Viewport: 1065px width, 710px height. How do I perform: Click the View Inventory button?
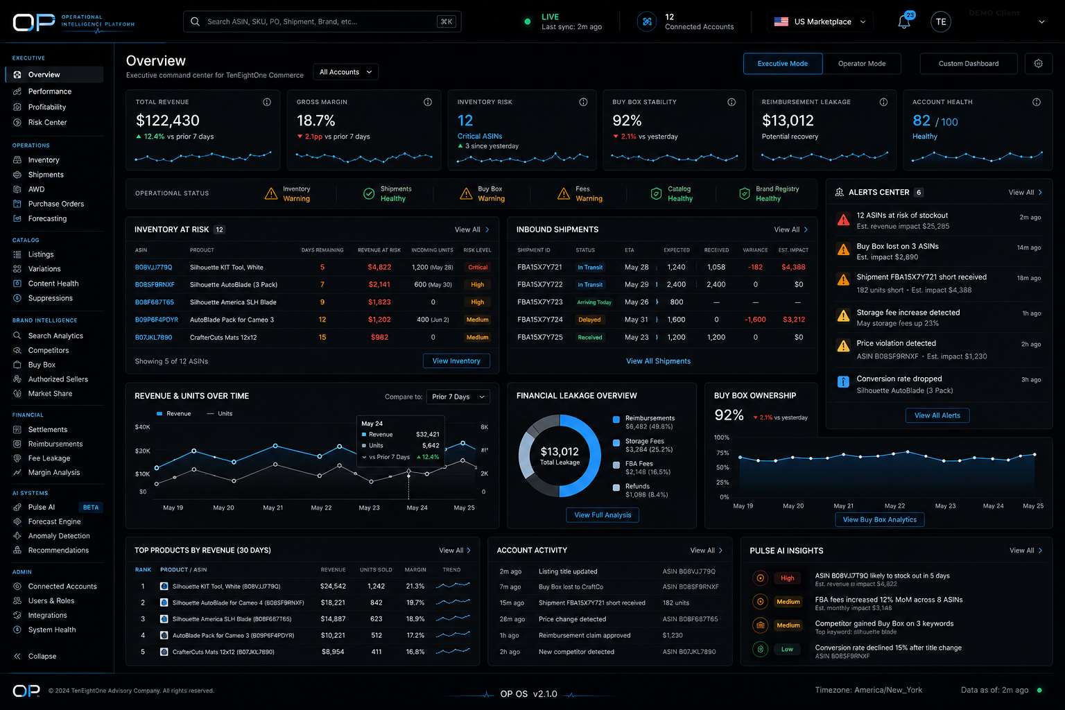(x=456, y=361)
